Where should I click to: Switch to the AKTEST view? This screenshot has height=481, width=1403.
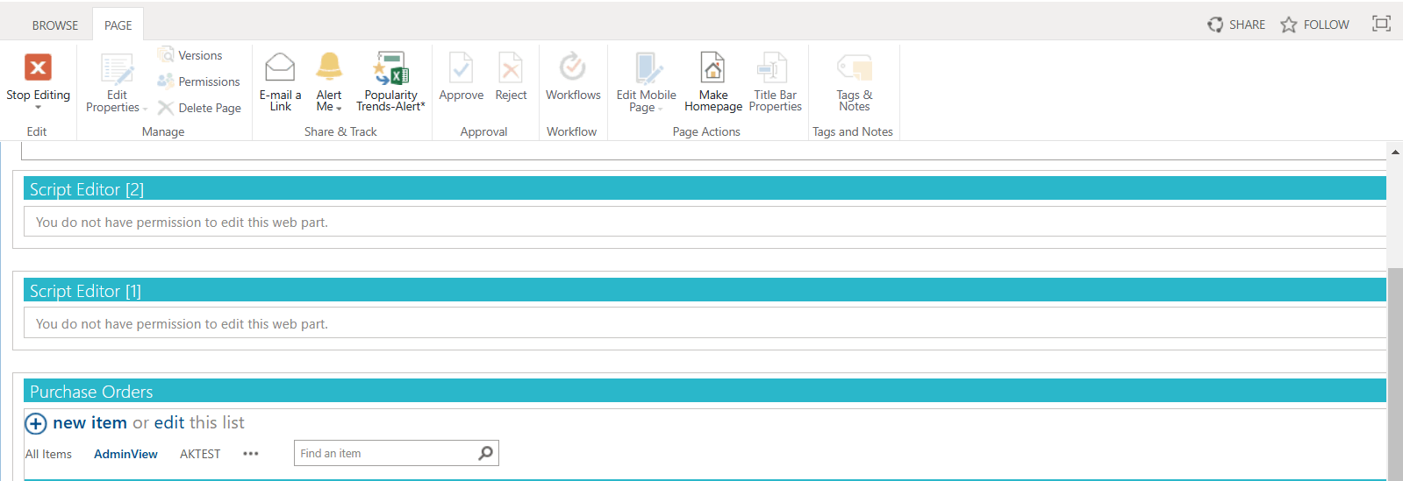click(x=200, y=454)
